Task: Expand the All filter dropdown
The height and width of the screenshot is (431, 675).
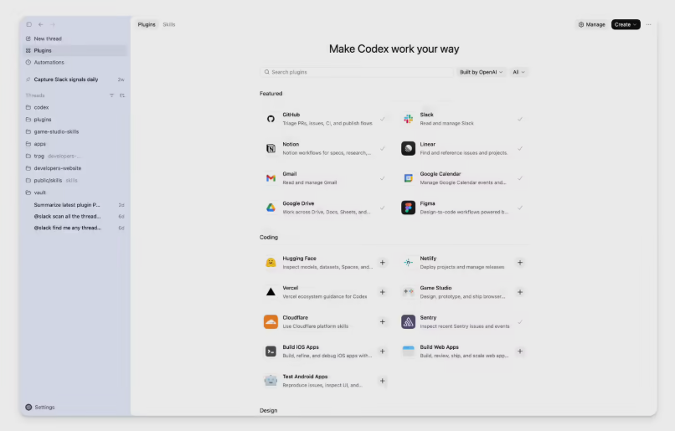Action: click(518, 72)
